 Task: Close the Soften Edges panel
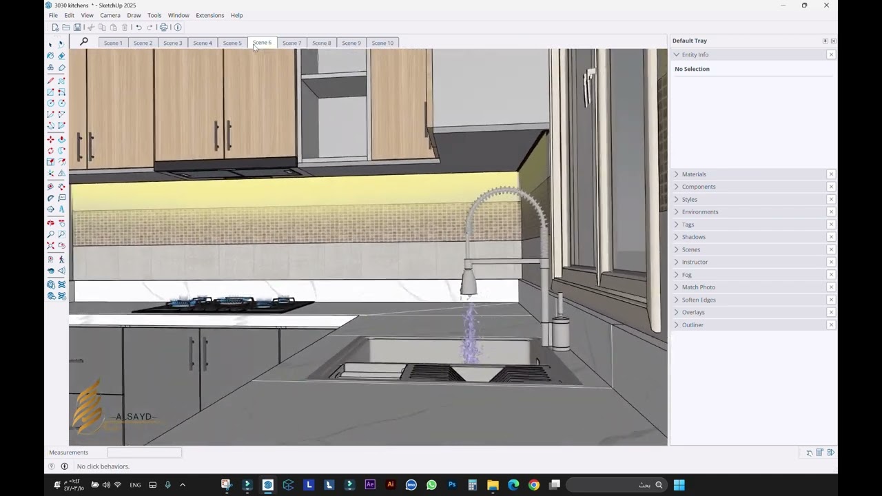pyautogui.click(x=831, y=300)
